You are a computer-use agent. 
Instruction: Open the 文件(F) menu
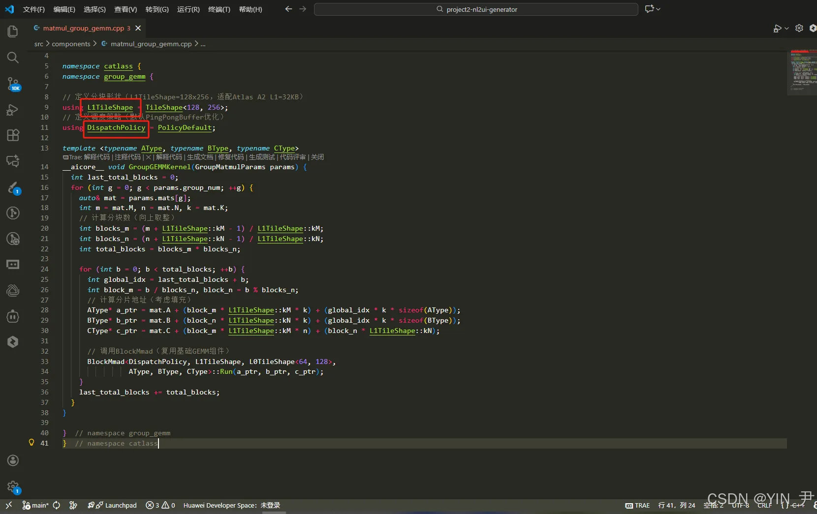[34, 9]
